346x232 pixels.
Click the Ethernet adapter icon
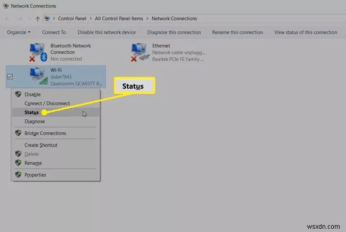point(140,52)
